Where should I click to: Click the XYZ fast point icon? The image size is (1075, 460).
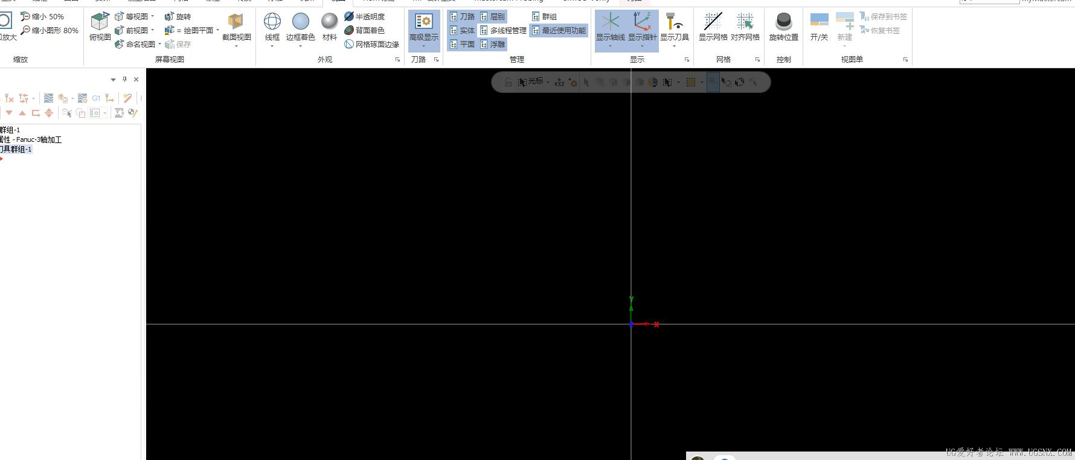click(x=559, y=82)
